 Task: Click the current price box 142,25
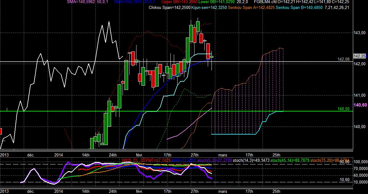pyautogui.click(x=360, y=56)
